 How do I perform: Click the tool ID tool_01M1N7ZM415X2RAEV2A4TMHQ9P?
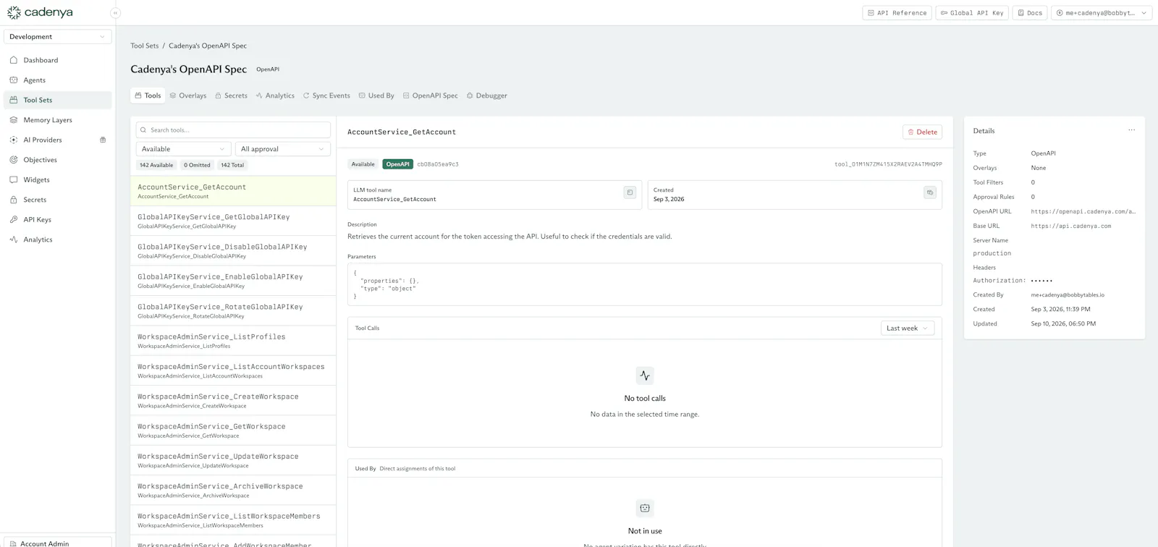(888, 164)
